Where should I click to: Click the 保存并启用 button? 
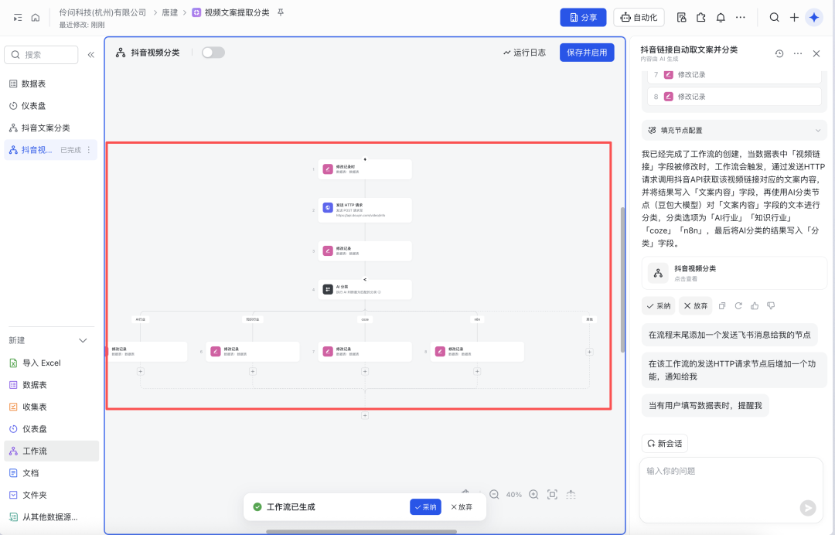coord(587,53)
